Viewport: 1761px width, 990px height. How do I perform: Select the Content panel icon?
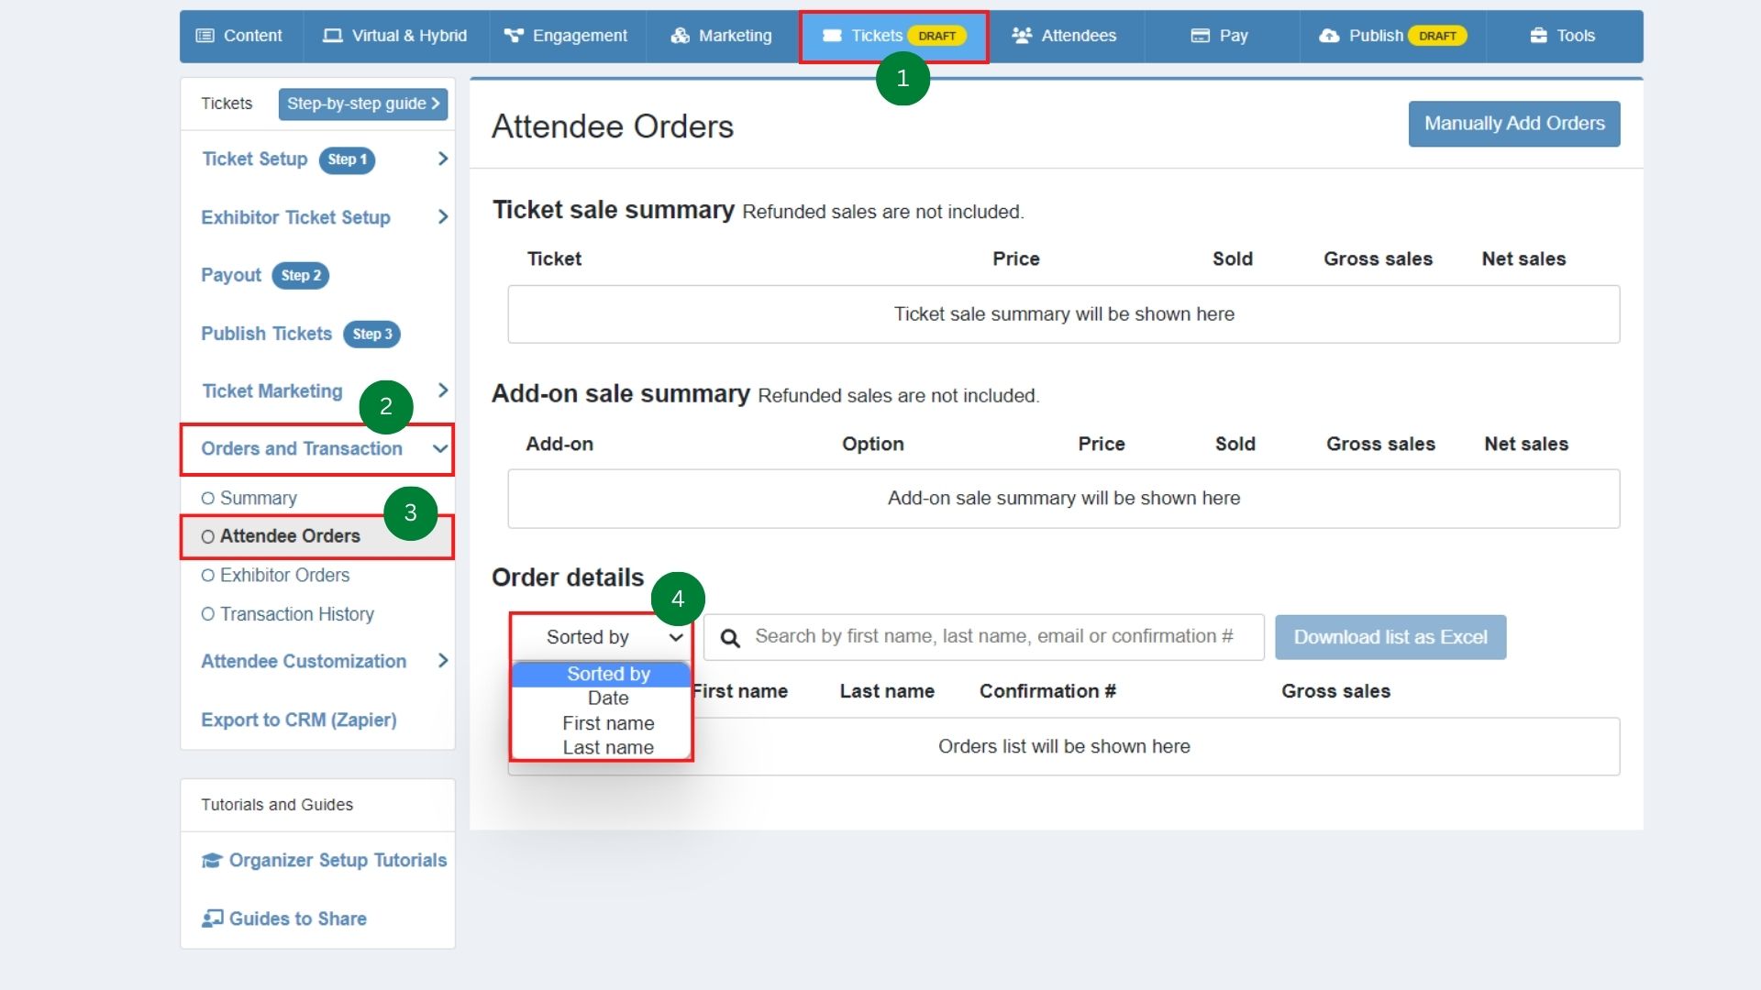pyautogui.click(x=205, y=36)
